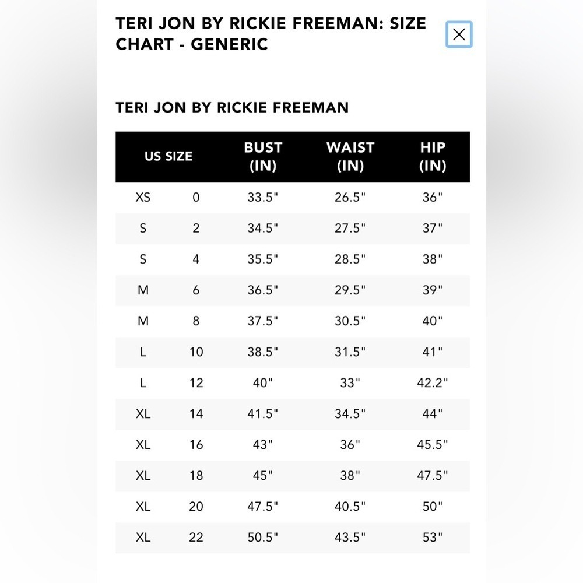Select the L size 12 row
The height and width of the screenshot is (583, 583).
(293, 383)
